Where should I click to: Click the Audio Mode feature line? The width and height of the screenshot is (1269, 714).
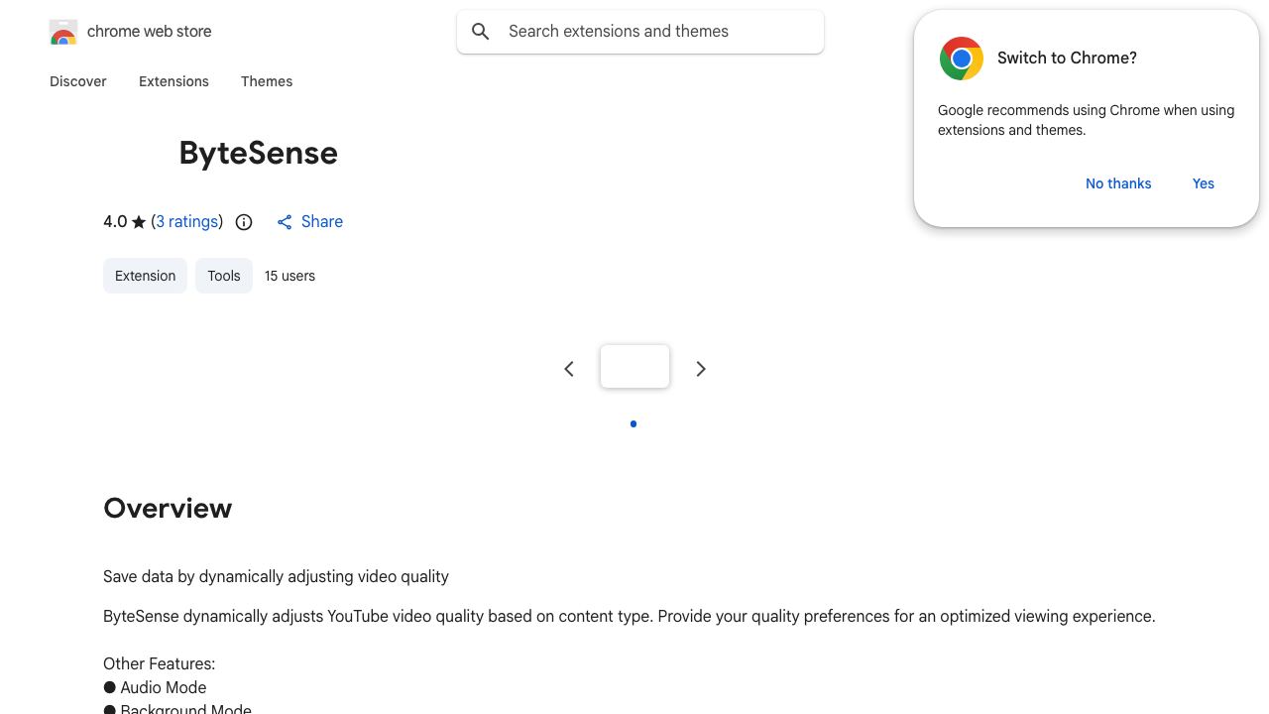coord(155,687)
